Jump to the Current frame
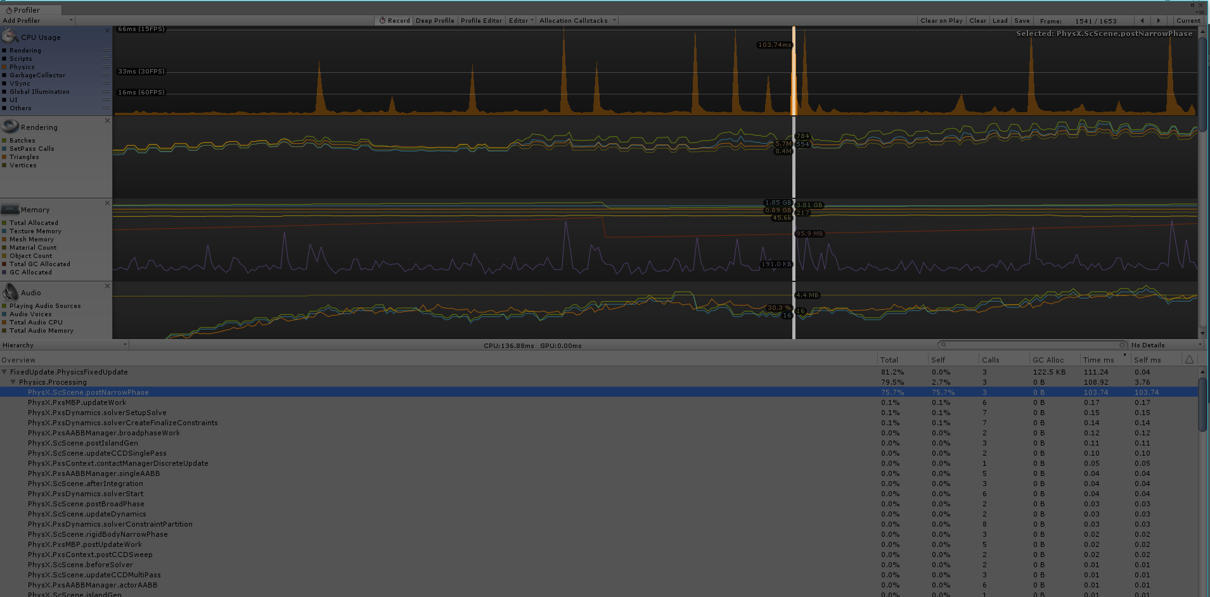Screen dimensions: 1210x597 click(x=1188, y=20)
